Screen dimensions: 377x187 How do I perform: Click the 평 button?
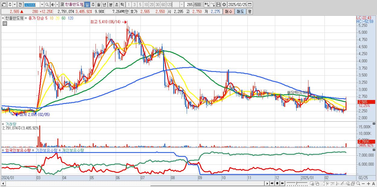(250, 11)
